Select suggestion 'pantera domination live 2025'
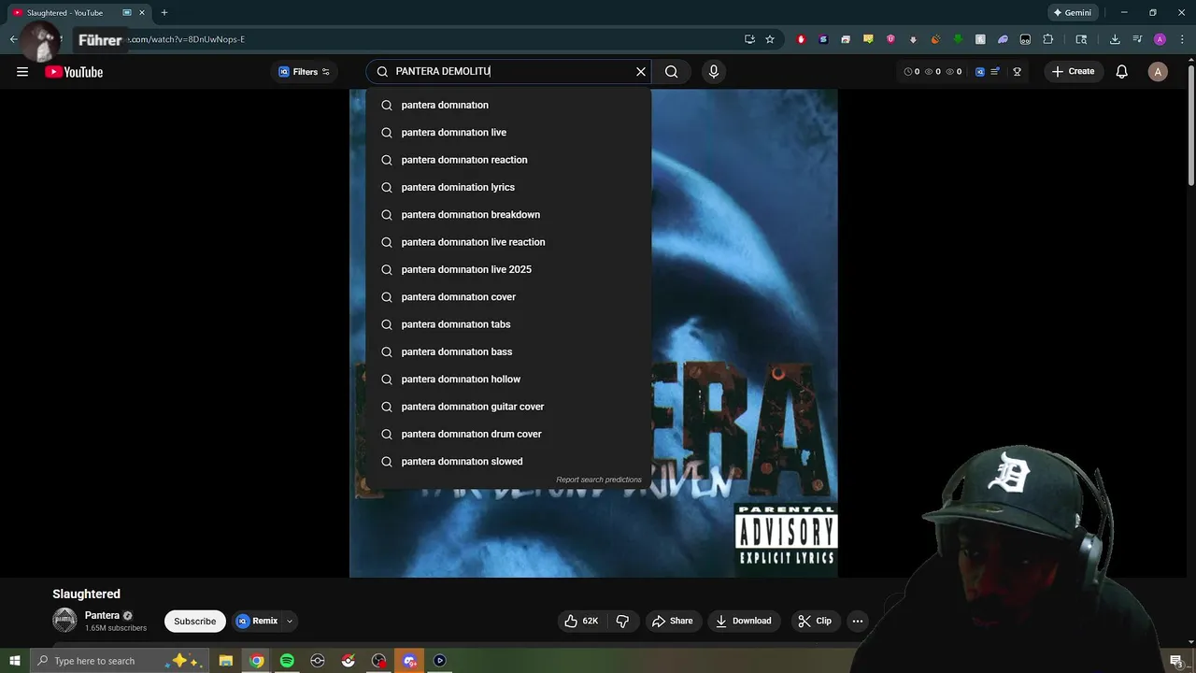 [508, 269]
